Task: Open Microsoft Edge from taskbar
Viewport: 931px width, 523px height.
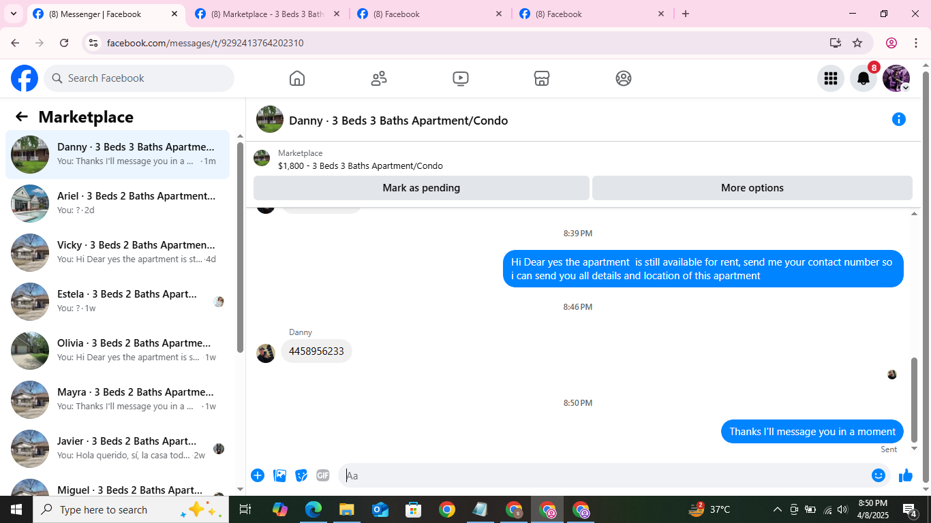Action: coord(314,509)
